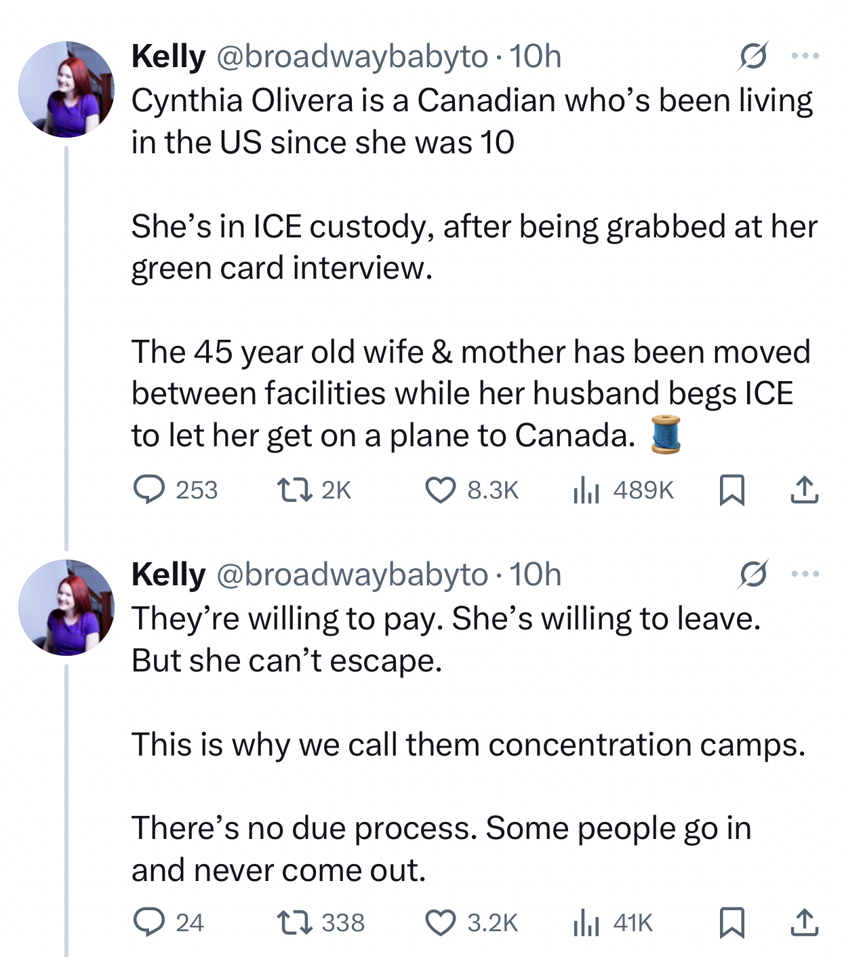This screenshot has width=842, height=957.
Task: Like the first tweet with 8.3K likes
Action: [441, 490]
